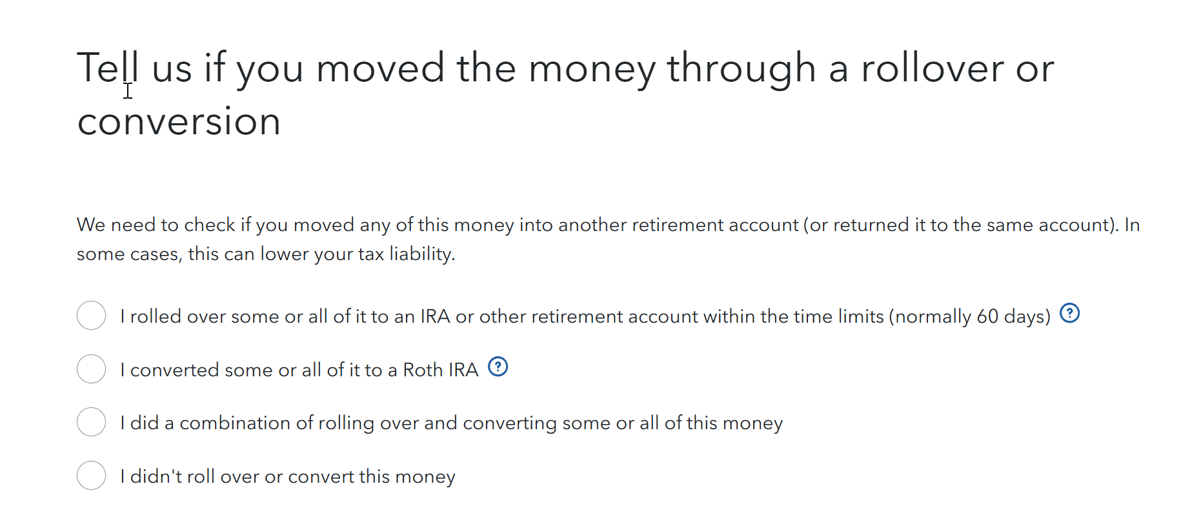Click the '(normally 60 days)' text
The image size is (1190, 506).
pyautogui.click(x=970, y=316)
